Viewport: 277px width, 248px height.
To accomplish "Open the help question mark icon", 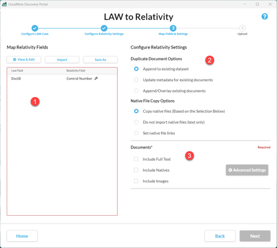I will (x=264, y=16).
